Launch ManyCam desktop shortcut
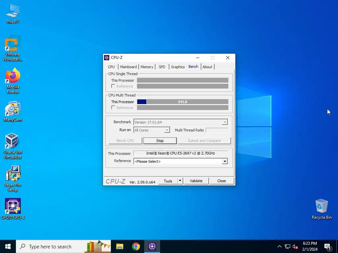Image resolution: width=338 pixels, height=253 pixels. point(13,111)
